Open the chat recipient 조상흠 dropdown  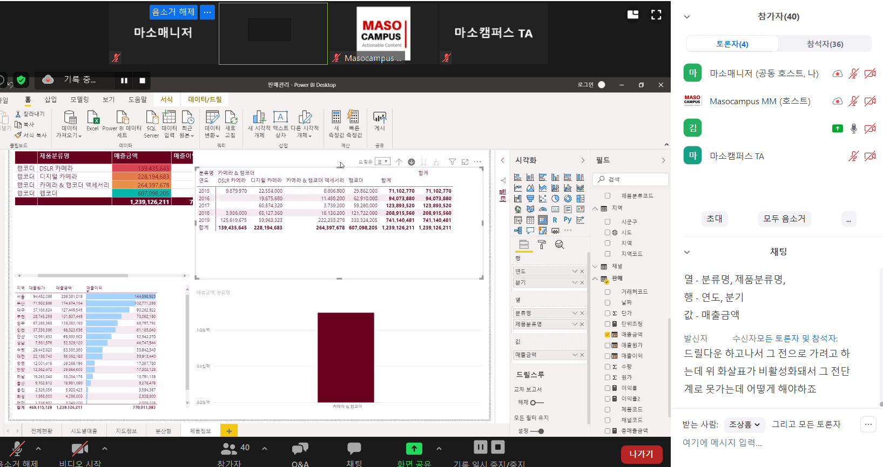point(745,425)
